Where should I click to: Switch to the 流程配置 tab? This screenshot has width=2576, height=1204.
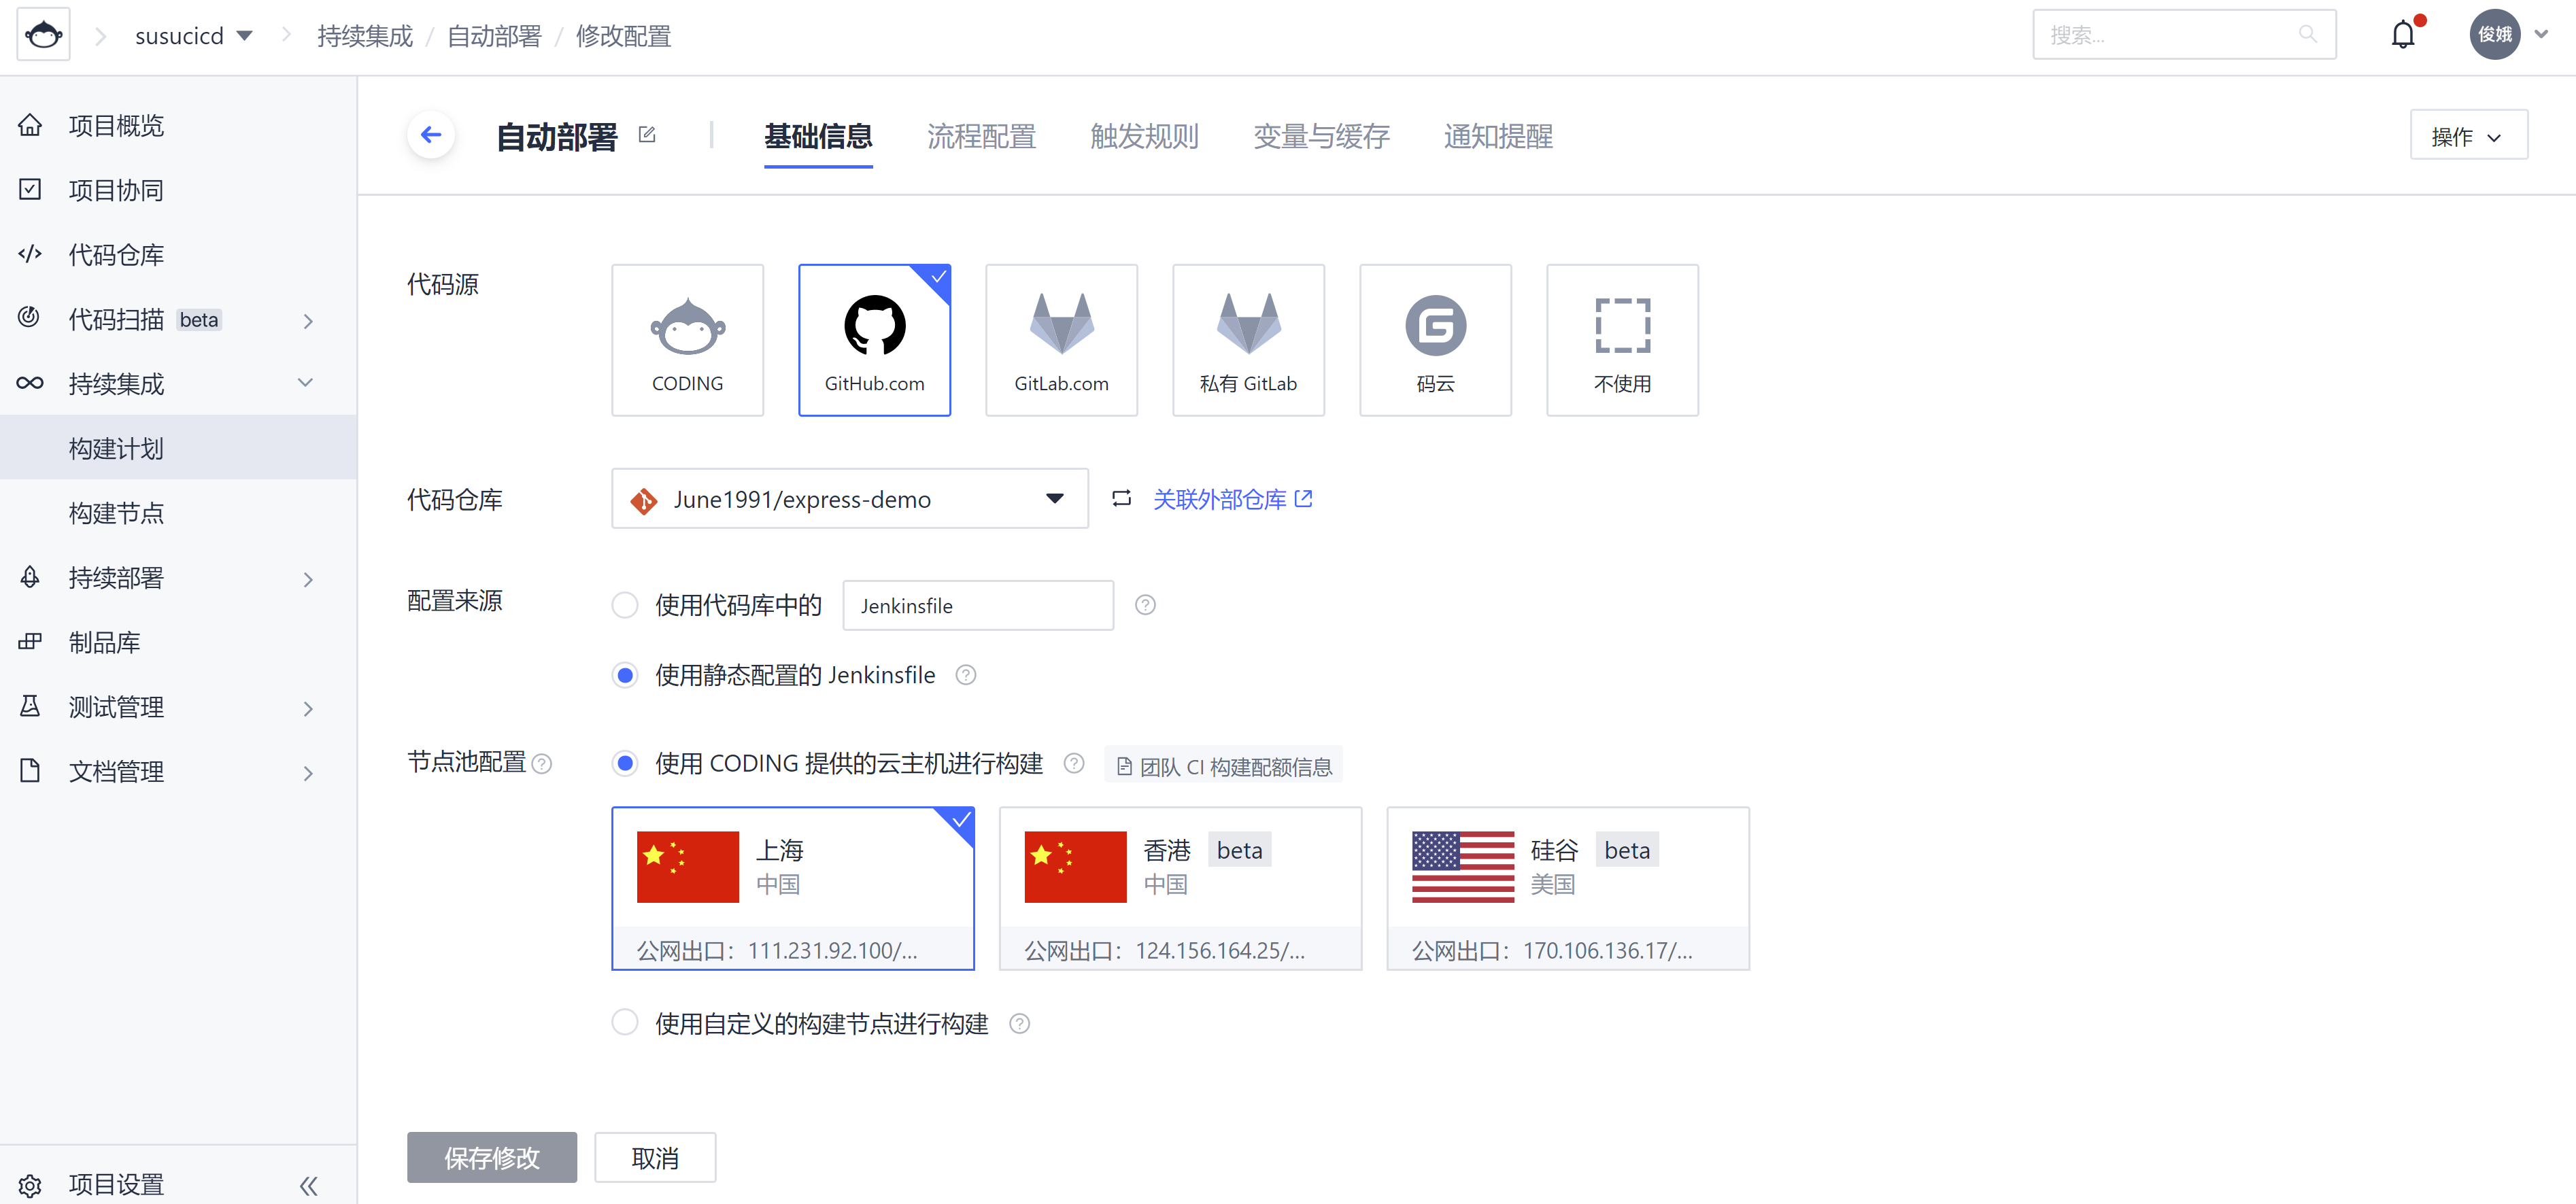point(980,136)
